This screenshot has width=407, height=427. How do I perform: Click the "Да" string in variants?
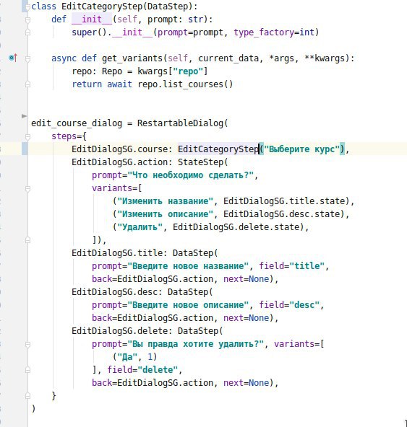point(127,357)
